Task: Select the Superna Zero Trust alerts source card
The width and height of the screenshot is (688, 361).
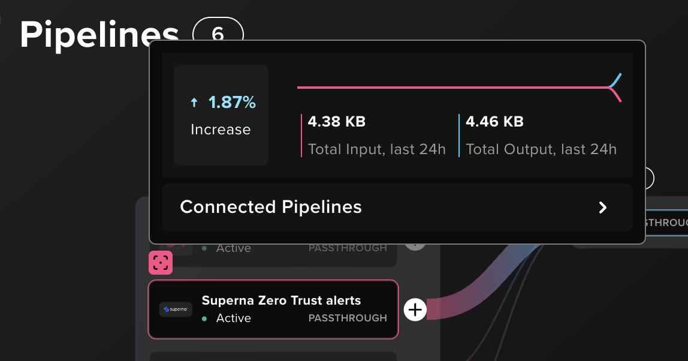Action: [x=273, y=309]
